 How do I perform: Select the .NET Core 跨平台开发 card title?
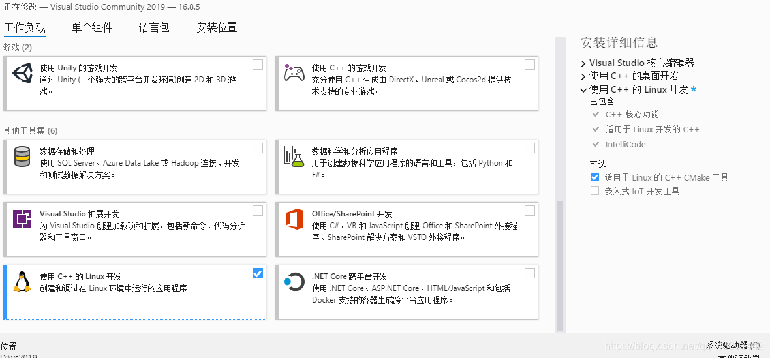pyautogui.click(x=350, y=277)
